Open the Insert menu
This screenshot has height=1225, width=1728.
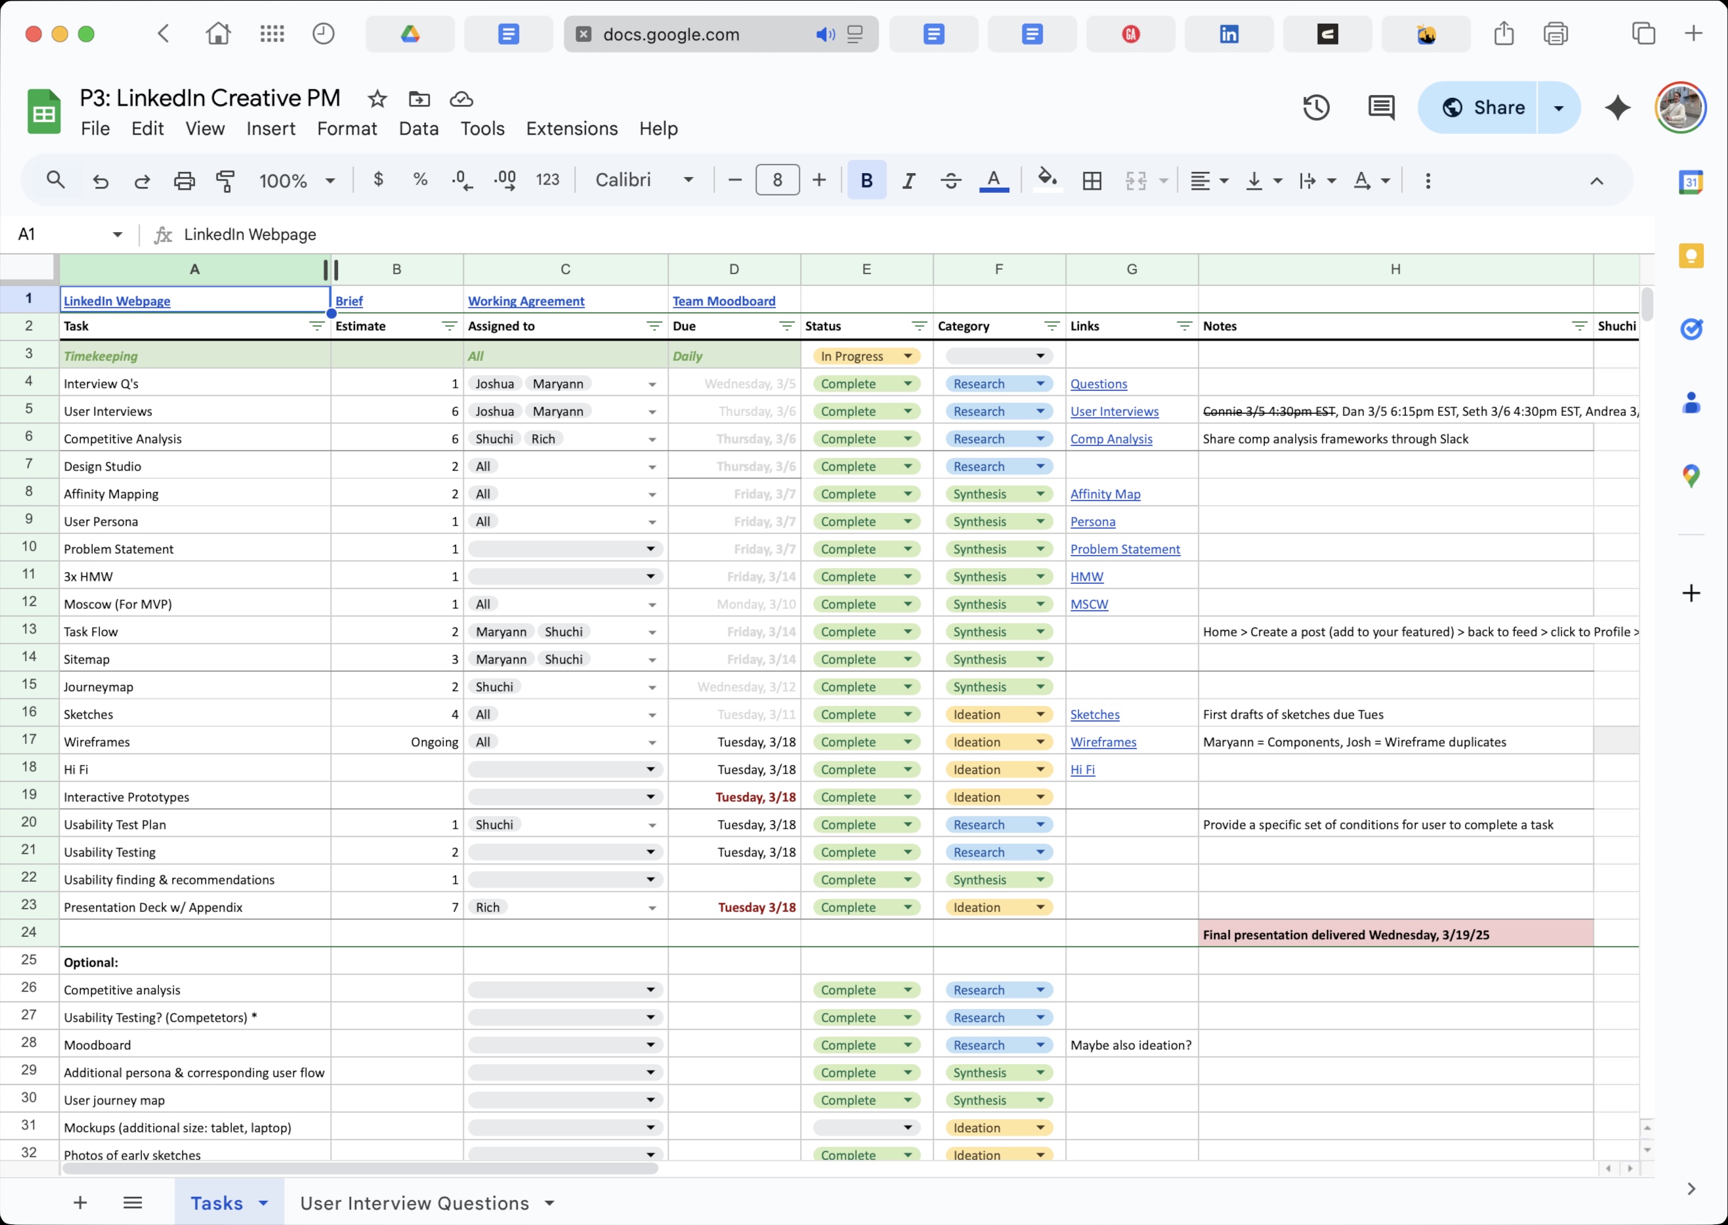tap(271, 129)
